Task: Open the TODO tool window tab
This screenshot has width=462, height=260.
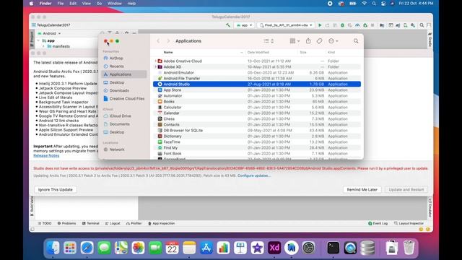Action: 45,223
